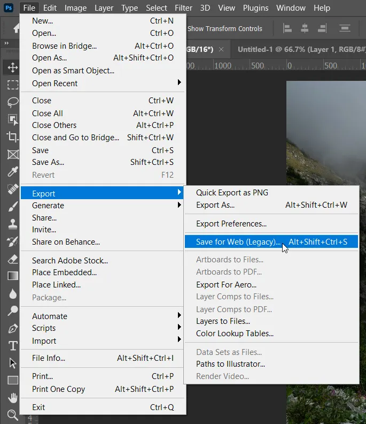The width and height of the screenshot is (366, 424).
Task: Open the Select menu
Action: click(157, 8)
